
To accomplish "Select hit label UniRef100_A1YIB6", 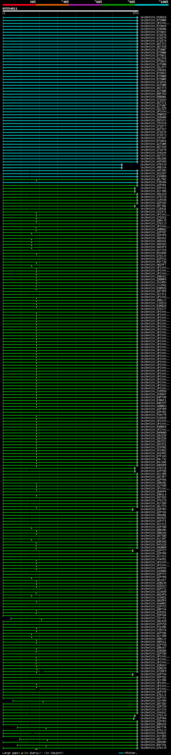I will click(153, 191).
